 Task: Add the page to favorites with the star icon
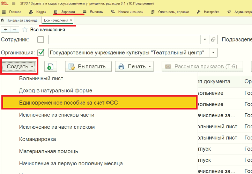click(x=25, y=30)
